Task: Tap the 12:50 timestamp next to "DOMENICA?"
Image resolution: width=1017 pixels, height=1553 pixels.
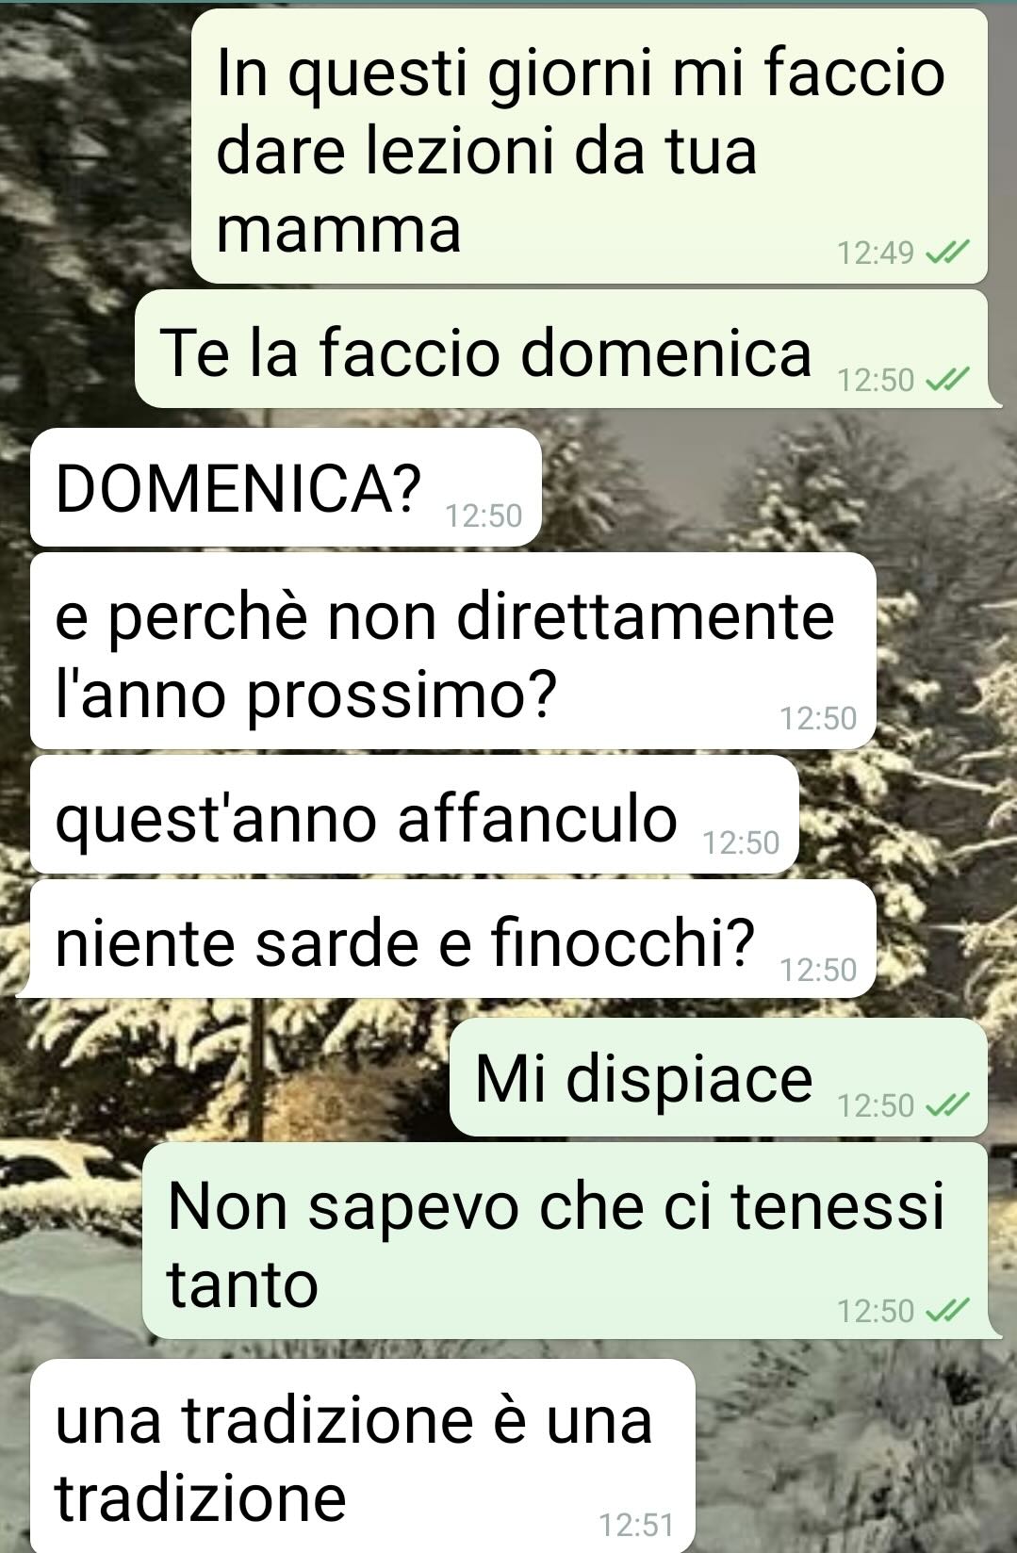Action: point(484,515)
